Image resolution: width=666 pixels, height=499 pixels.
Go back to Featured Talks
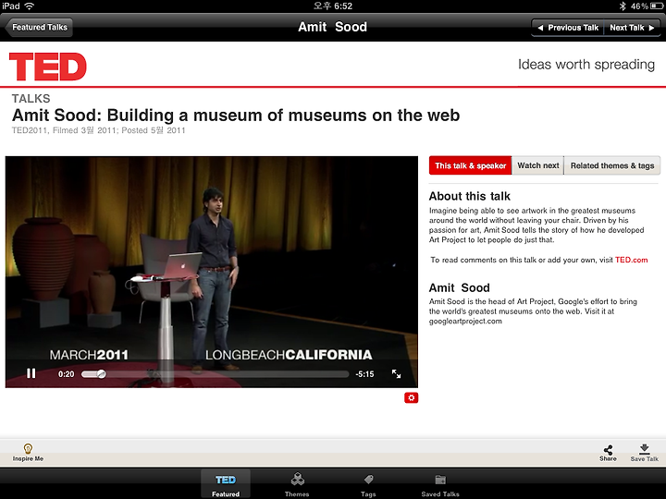coord(39,27)
